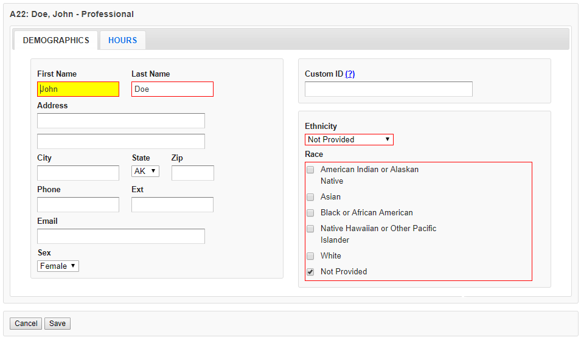This screenshot has height=340, width=581.
Task: Open the Custom ID help (?) link
Action: click(x=350, y=74)
